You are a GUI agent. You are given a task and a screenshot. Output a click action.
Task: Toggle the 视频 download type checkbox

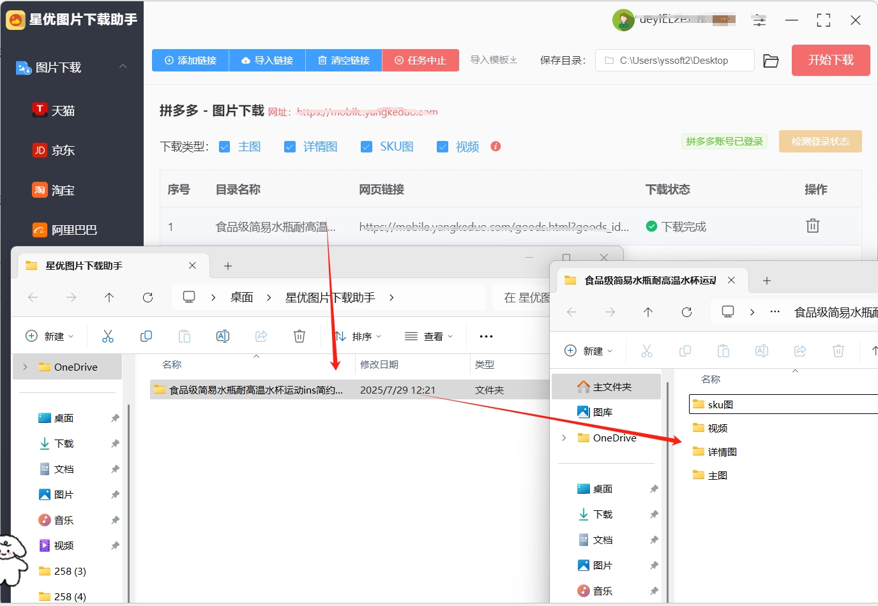pos(443,147)
